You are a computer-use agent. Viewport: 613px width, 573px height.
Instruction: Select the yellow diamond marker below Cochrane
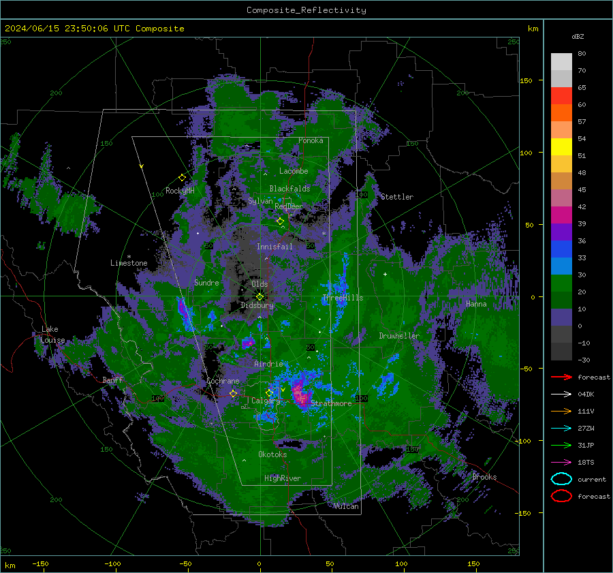[233, 393]
